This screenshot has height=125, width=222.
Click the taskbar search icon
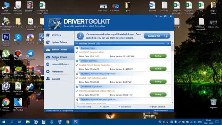(x=12, y=122)
